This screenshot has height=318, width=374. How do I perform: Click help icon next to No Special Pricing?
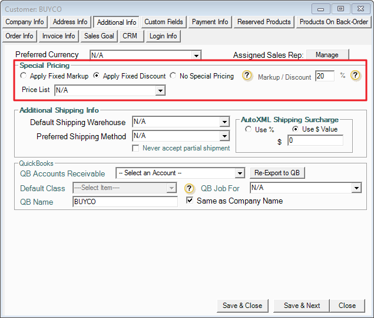click(247, 76)
